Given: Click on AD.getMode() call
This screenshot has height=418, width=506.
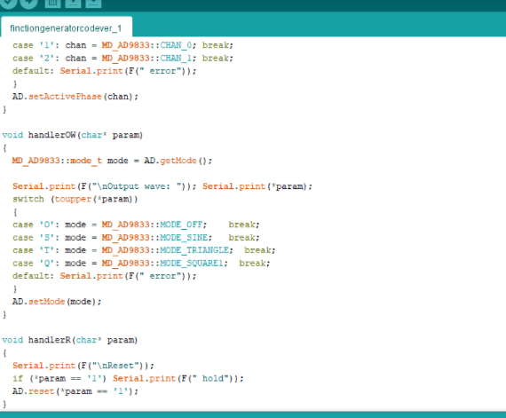Looking at the screenshot, I should point(178,161).
